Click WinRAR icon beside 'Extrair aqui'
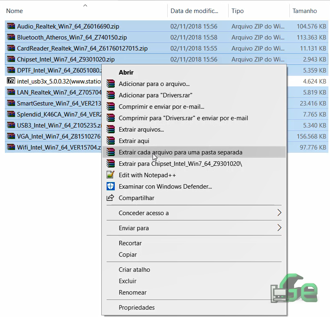This screenshot has height=317, width=330. (111, 141)
